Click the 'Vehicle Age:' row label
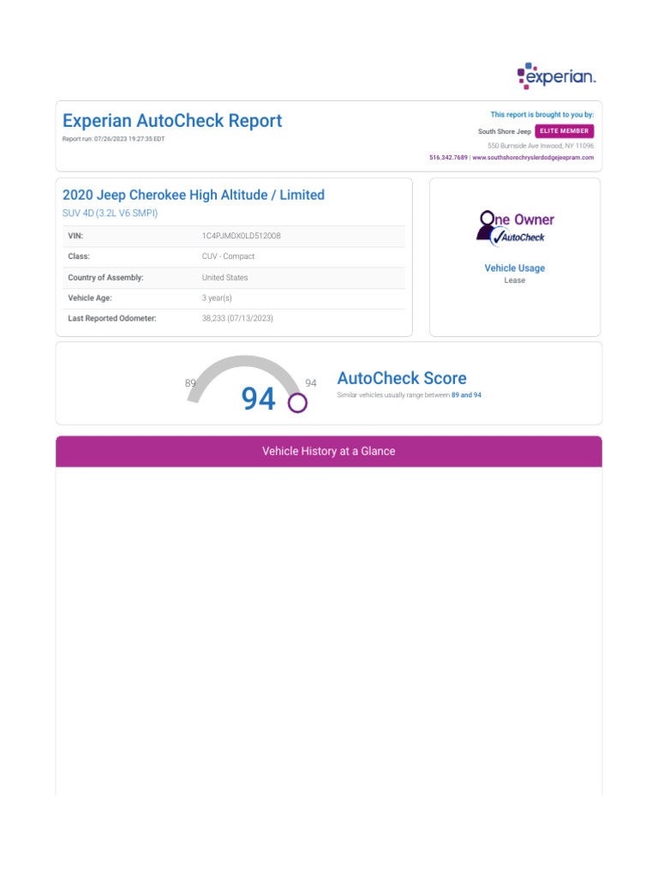 click(x=90, y=298)
